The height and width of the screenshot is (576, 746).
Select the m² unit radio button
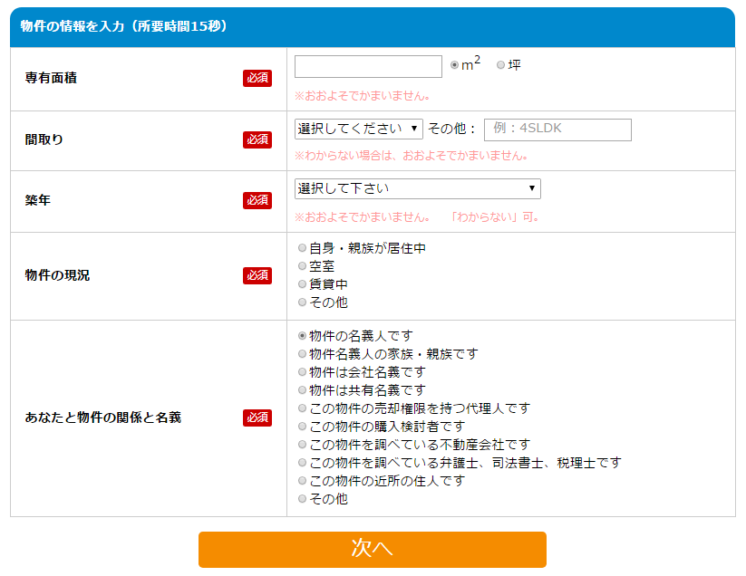tap(455, 66)
